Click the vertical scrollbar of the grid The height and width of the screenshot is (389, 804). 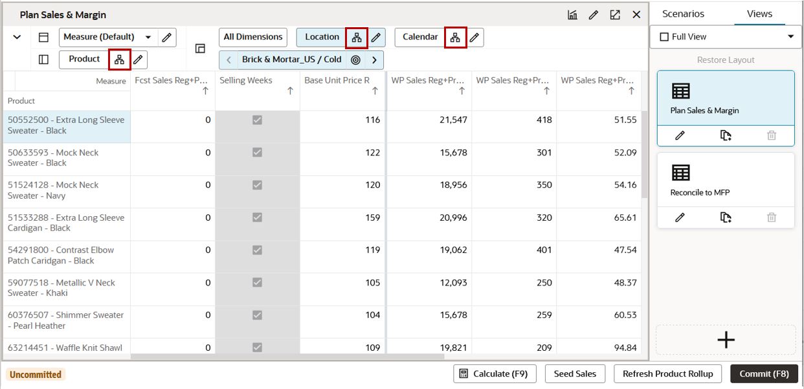coord(644,155)
